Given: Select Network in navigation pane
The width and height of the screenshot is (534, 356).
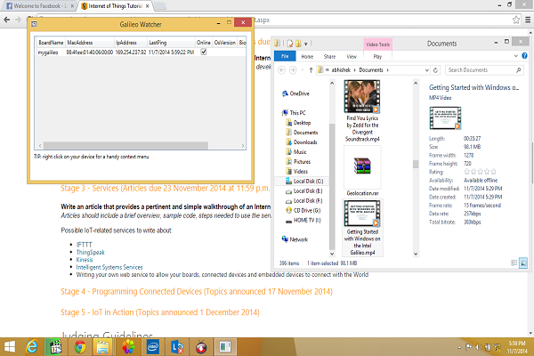Looking at the screenshot, I should click(x=295, y=239).
